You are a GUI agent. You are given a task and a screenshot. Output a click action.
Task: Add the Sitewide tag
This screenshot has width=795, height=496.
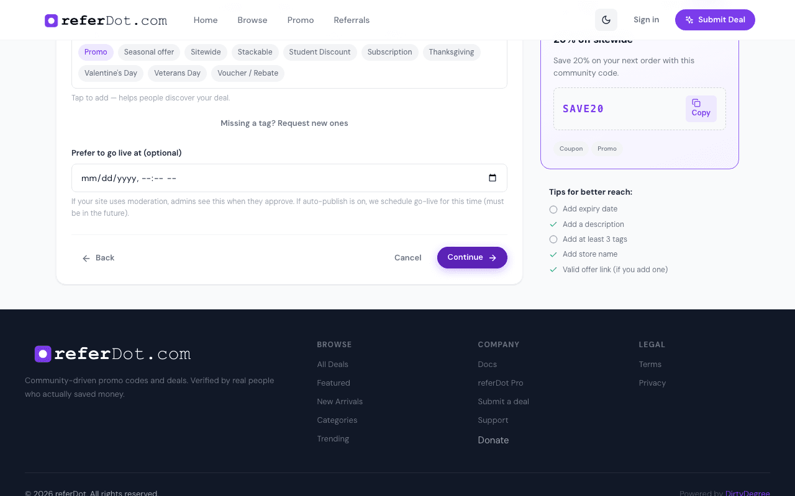coord(206,52)
